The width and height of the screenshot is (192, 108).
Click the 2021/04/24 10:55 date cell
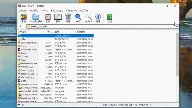point(85,39)
